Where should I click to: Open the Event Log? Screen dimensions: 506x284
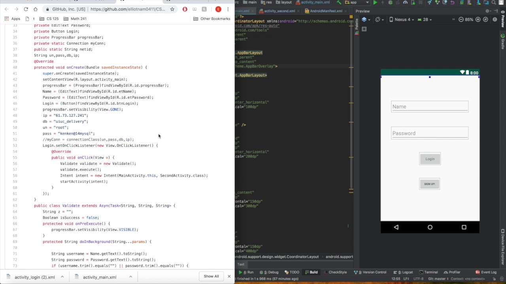coord(486,272)
